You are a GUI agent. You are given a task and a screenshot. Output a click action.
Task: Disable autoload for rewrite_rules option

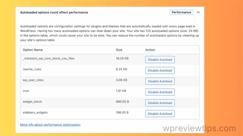click(x=160, y=71)
